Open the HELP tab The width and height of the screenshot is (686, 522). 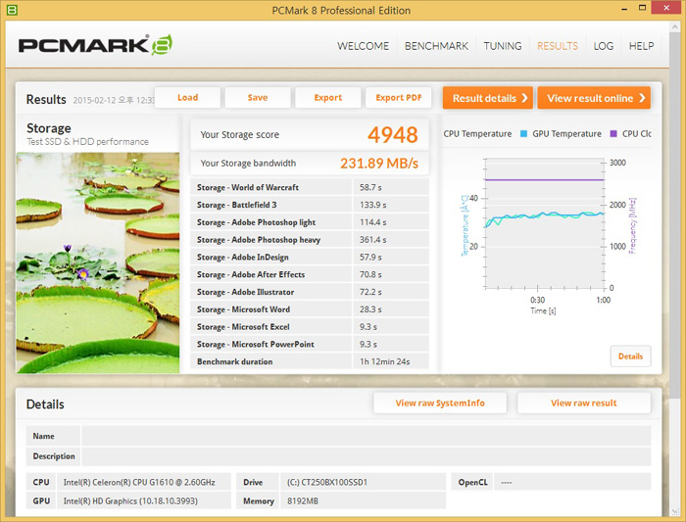tap(641, 46)
